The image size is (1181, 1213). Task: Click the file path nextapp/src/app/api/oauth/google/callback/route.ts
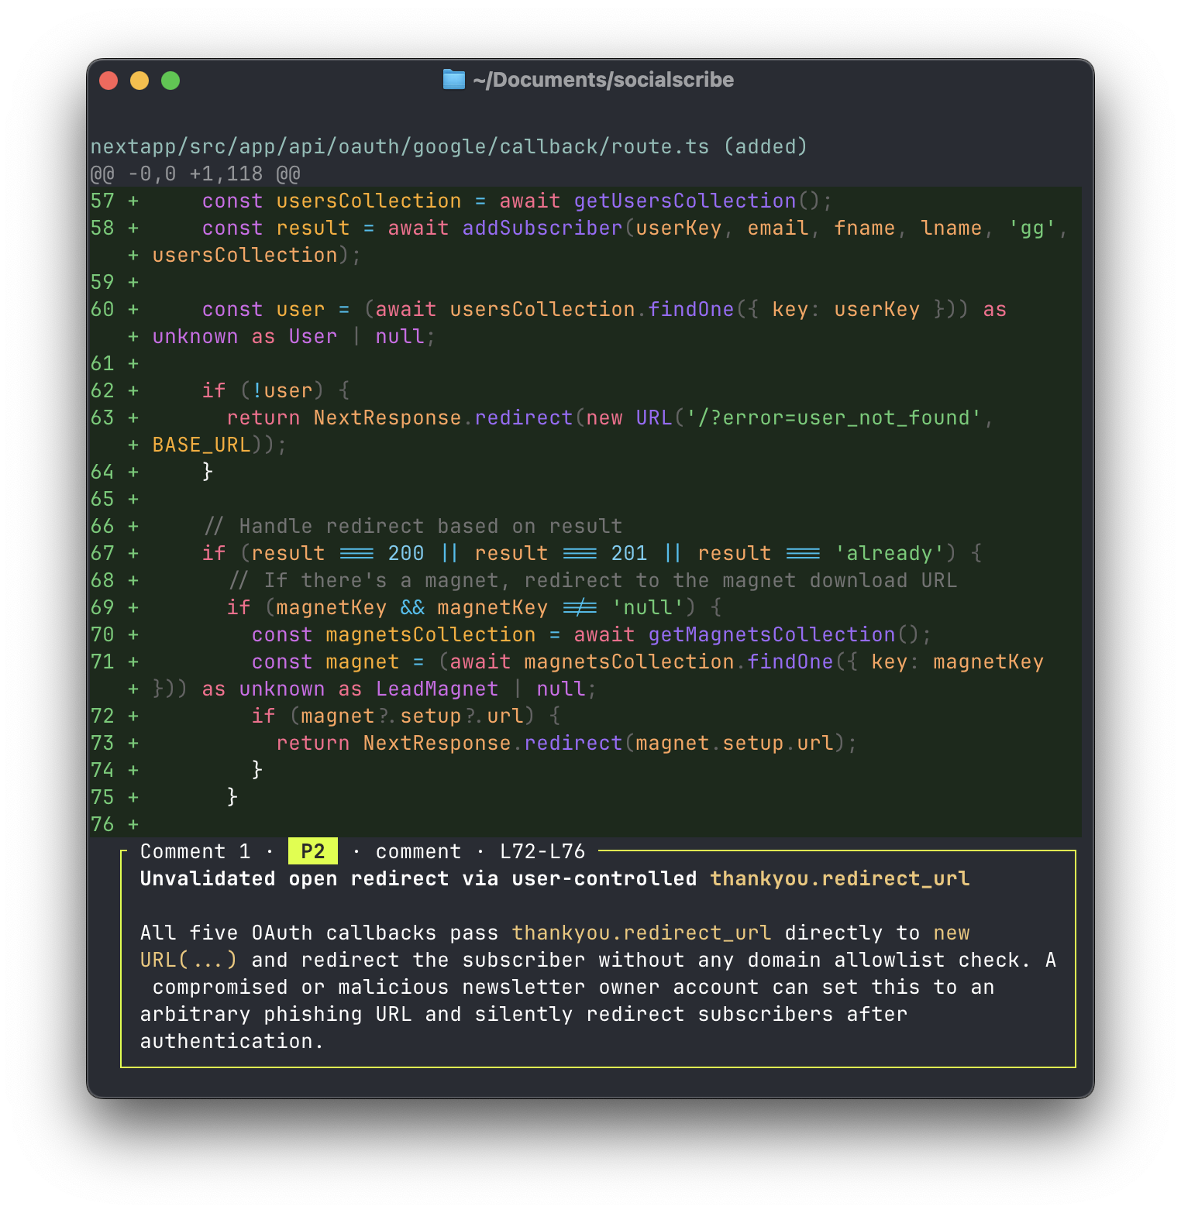click(400, 146)
